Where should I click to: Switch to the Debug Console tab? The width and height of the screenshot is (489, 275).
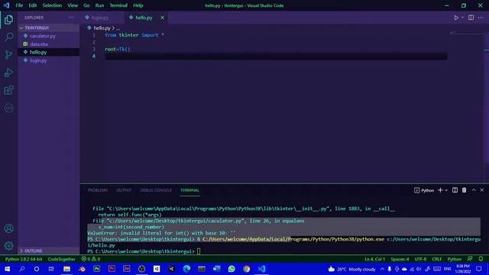156,190
